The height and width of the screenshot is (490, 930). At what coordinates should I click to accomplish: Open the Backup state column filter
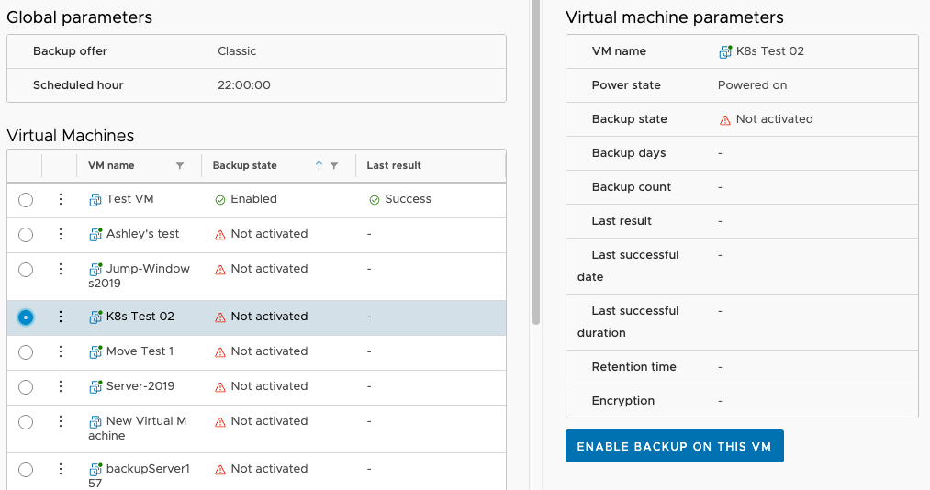334,166
